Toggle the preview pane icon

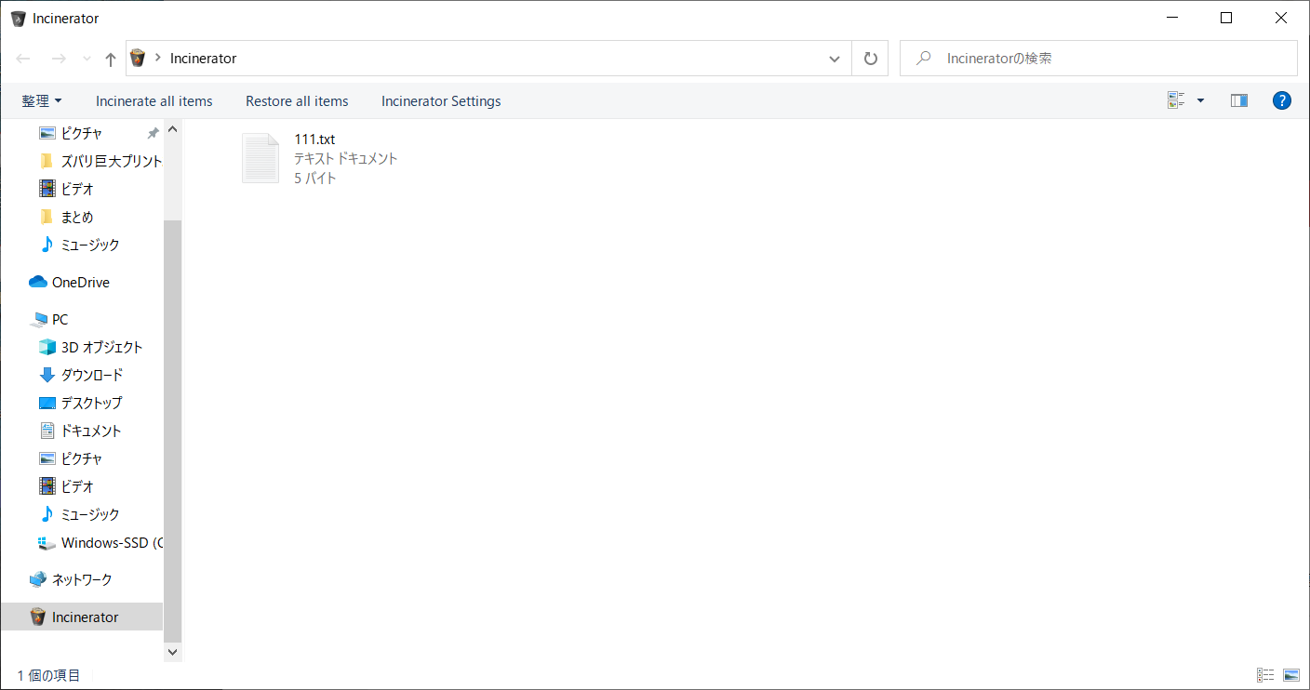click(1238, 100)
